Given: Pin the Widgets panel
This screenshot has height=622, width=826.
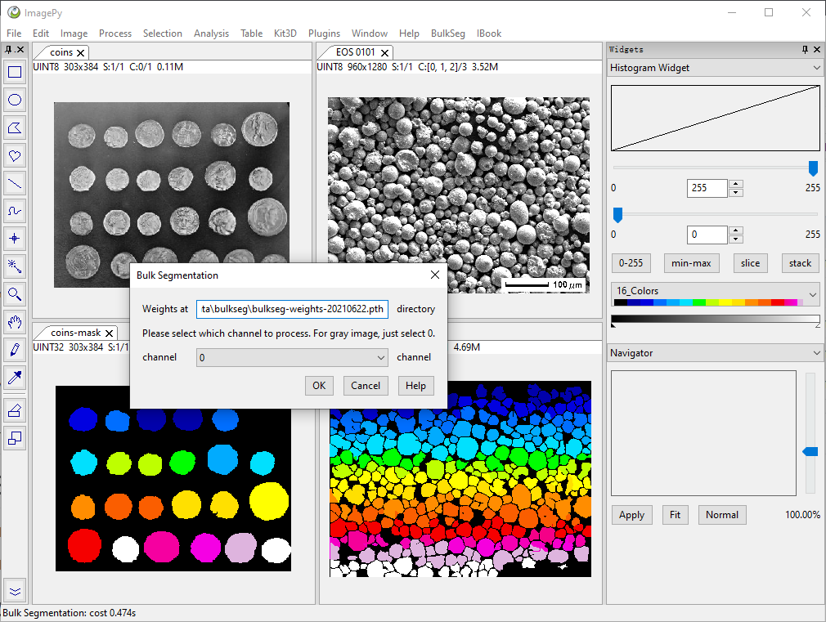Looking at the screenshot, I should [x=805, y=49].
